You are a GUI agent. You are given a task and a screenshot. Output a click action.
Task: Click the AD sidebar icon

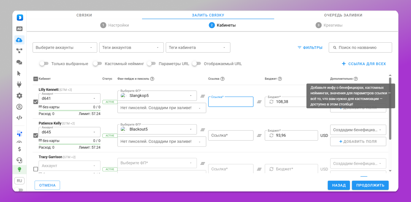point(19,29)
